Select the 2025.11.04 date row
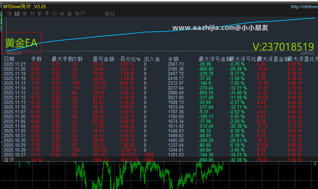318x189 pixels. tap(15, 126)
